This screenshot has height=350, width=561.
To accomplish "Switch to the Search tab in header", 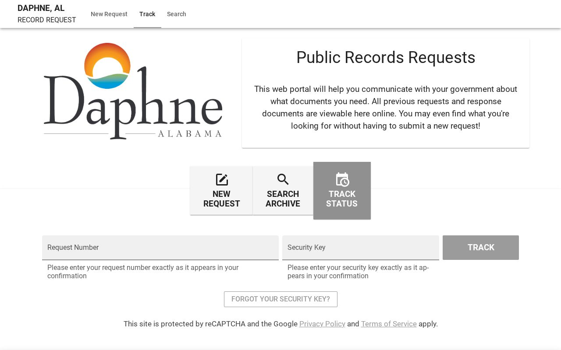I will pos(177,14).
